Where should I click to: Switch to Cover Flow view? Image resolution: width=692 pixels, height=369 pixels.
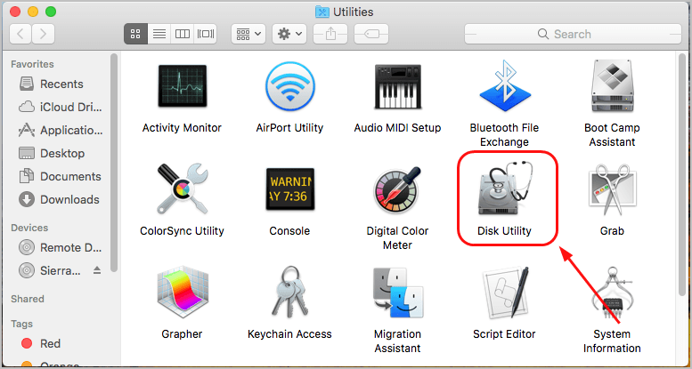(x=206, y=34)
